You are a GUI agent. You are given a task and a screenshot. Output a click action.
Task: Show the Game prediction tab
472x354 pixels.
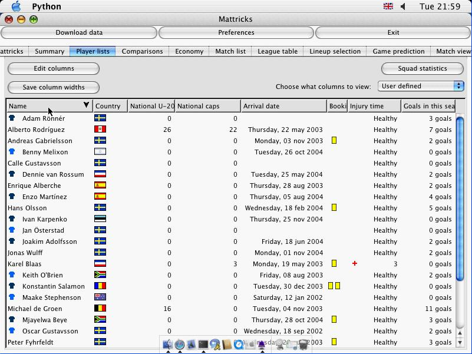[398, 51]
